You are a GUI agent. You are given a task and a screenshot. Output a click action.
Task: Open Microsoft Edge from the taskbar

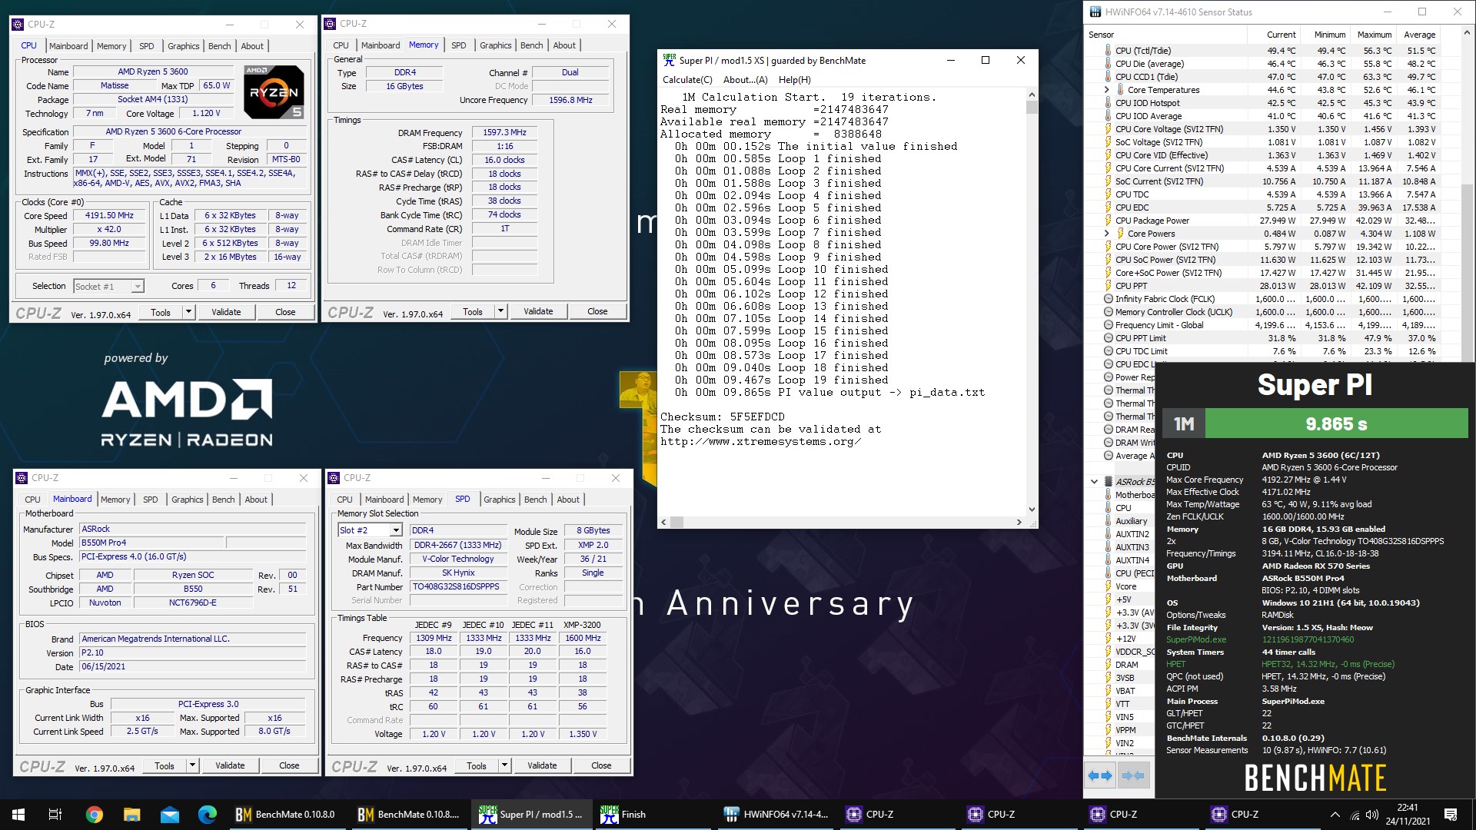[x=208, y=815]
